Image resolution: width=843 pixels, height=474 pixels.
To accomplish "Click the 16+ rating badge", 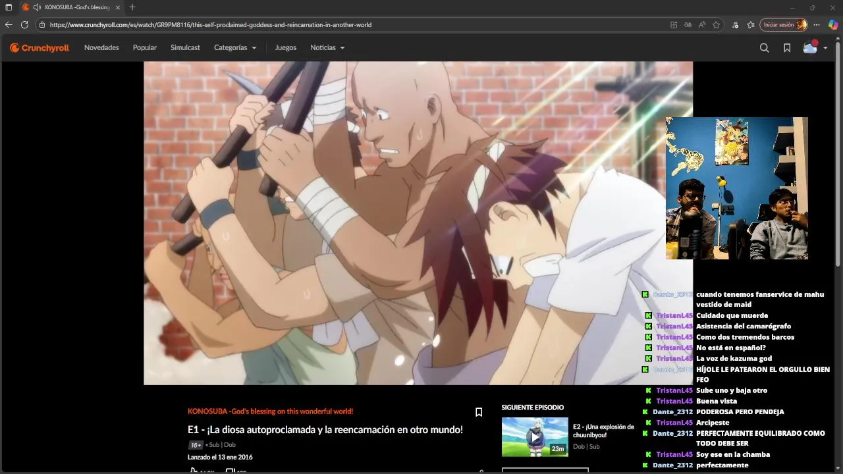I will (196, 445).
